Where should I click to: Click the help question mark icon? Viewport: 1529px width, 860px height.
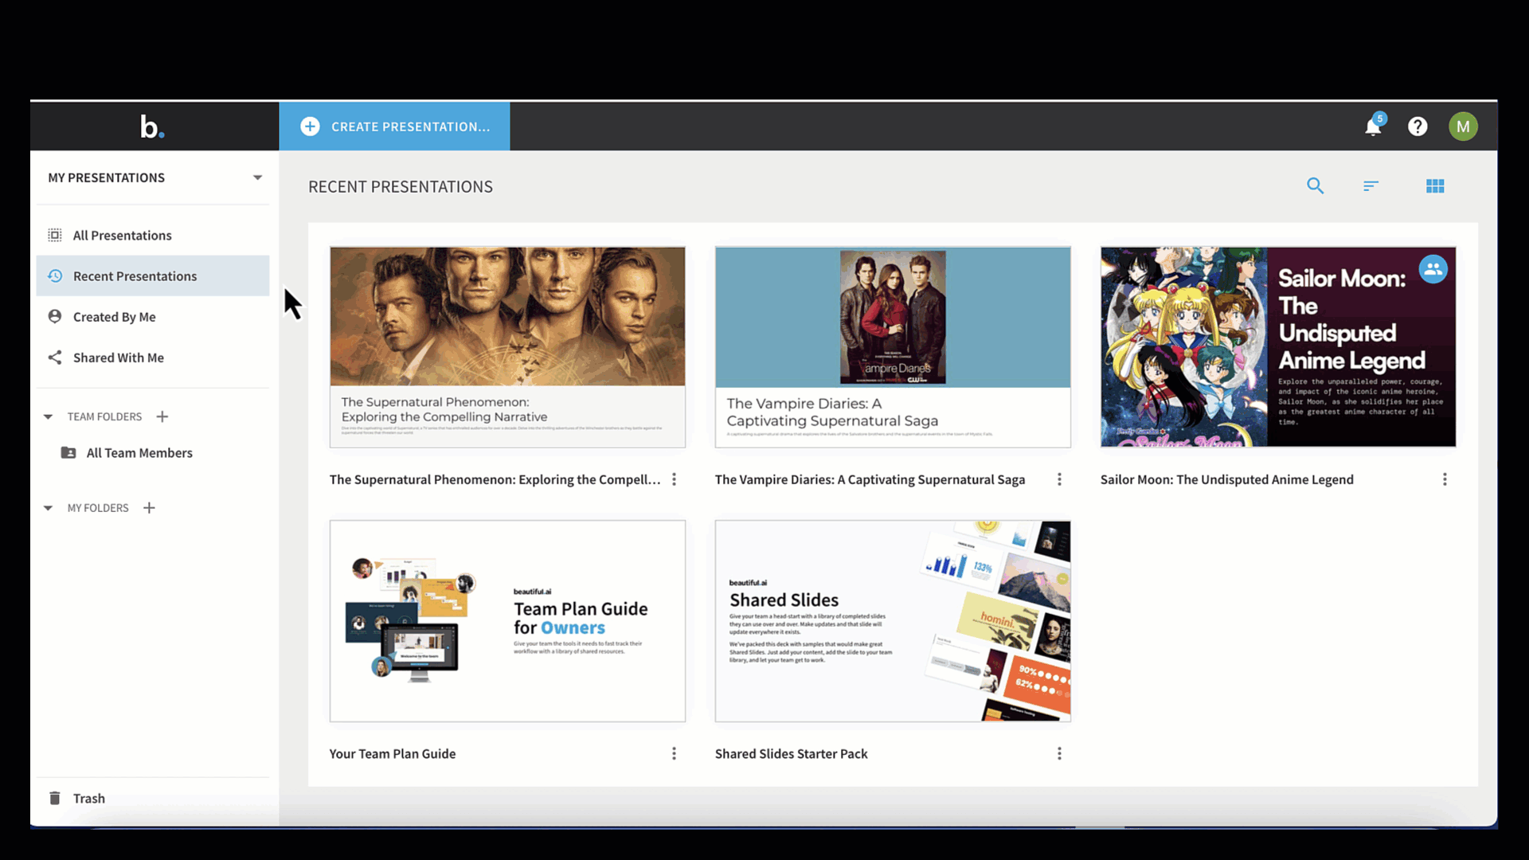1418,127
